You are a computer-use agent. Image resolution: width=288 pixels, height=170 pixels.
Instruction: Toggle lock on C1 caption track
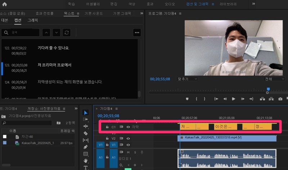[107, 127]
